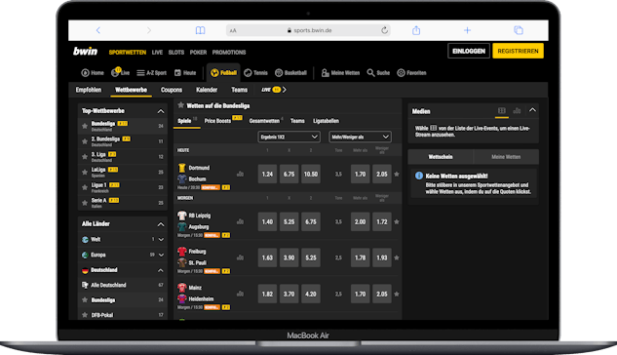This screenshot has width=617, height=355.
Task: Select Dortmund win odds 1.24
Action: pos(267,174)
